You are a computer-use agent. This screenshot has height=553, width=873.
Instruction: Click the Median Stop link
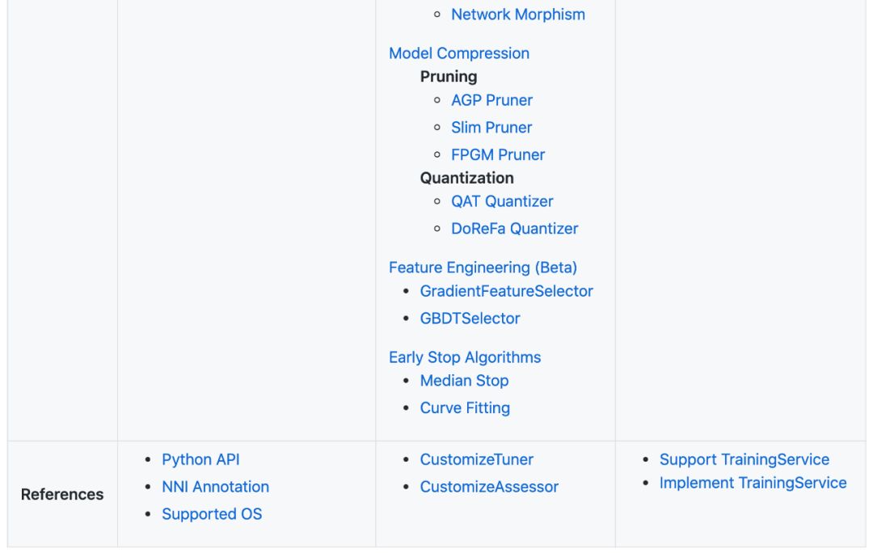pyautogui.click(x=464, y=381)
